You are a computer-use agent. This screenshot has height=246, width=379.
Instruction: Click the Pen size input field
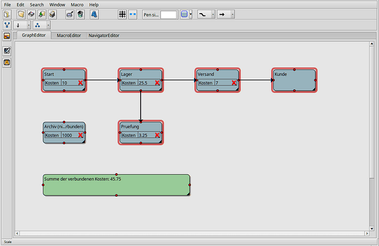click(x=169, y=15)
